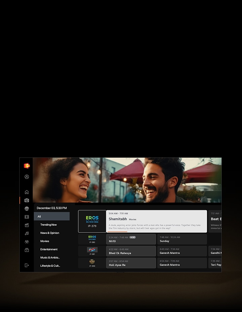Open the clapperboard icon in the sidebar
The image size is (242, 312).
coord(27,225)
